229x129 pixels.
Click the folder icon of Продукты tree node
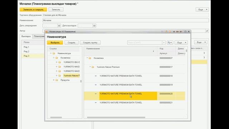click(57, 80)
